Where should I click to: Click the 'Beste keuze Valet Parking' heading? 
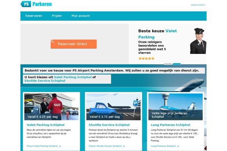click(157, 34)
